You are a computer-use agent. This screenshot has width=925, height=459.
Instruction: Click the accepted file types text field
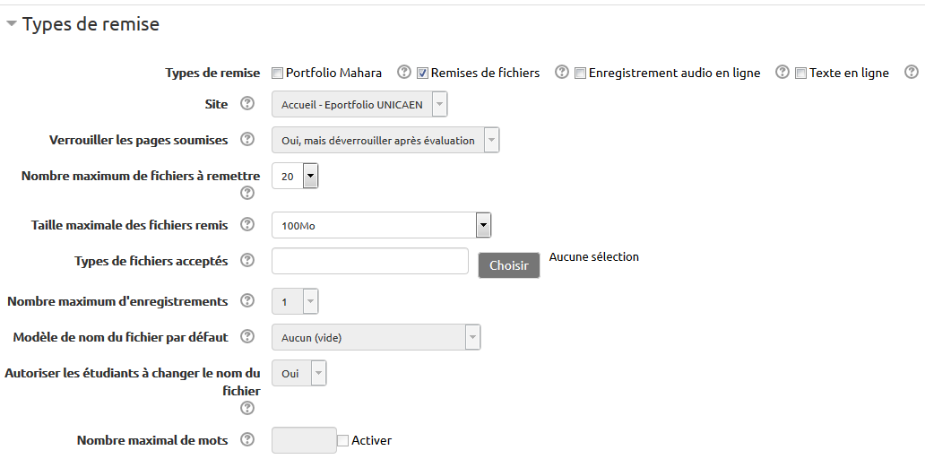369,261
